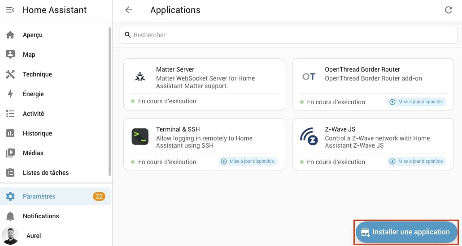462x246 pixels.
Task: Click update badge on Z-Wave JS
Action: click(416, 161)
